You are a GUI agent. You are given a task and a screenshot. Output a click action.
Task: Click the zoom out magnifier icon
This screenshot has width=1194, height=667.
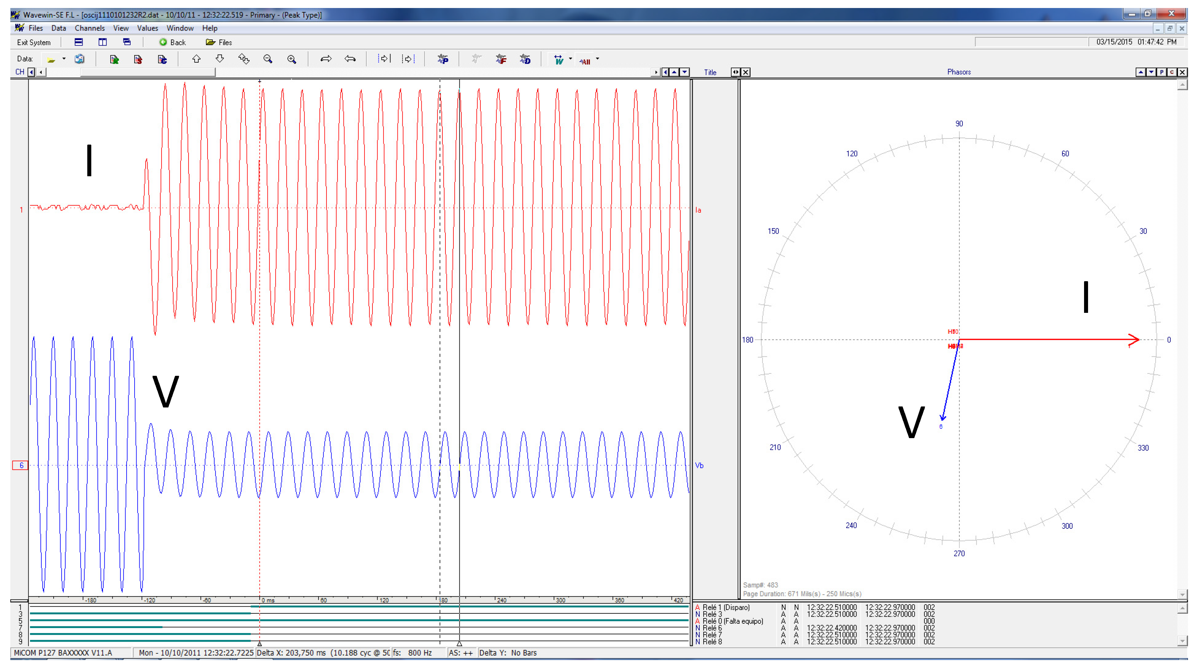[268, 59]
